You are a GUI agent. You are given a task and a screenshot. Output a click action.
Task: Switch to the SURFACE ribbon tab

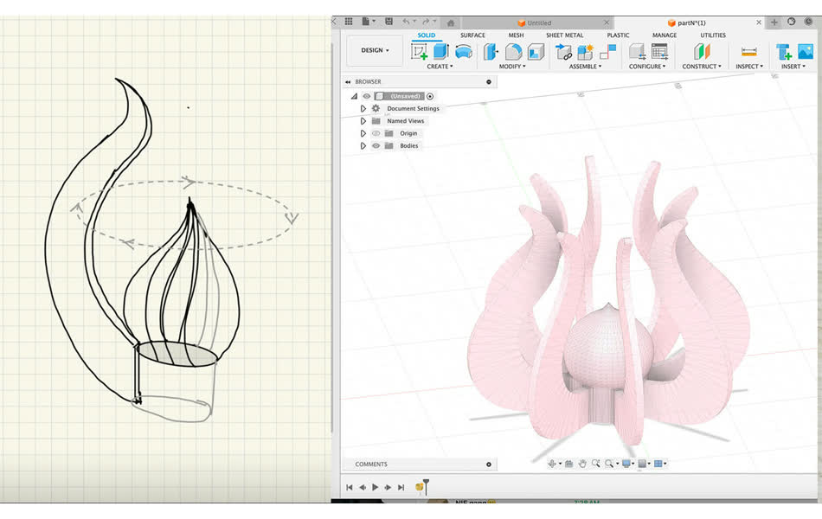472,35
